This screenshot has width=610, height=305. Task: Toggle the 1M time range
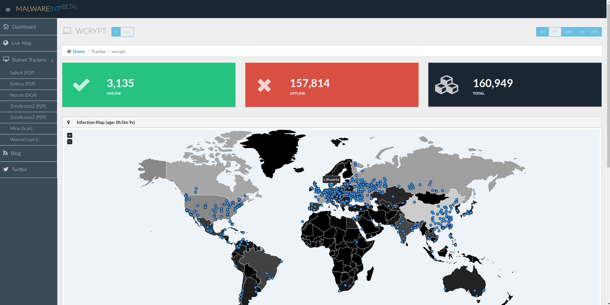[x=543, y=32]
